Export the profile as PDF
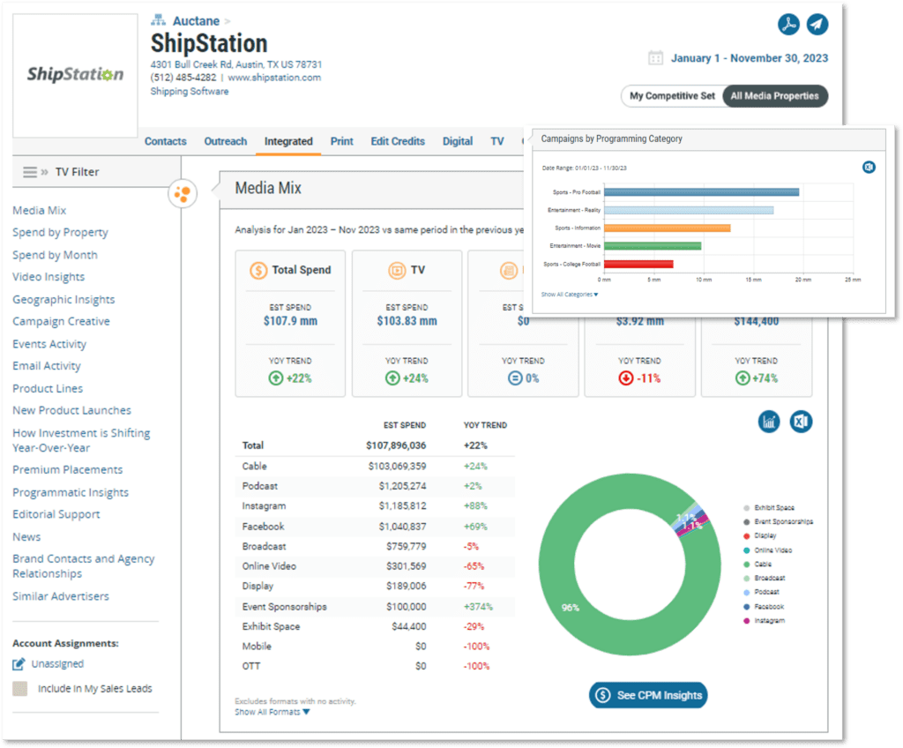The height and width of the screenshot is (748, 903). [788, 24]
